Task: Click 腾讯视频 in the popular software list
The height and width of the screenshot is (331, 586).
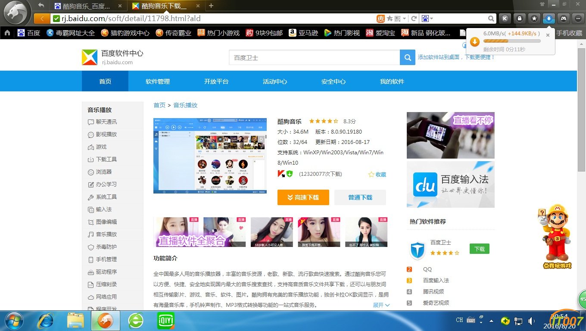Action: coord(433,291)
